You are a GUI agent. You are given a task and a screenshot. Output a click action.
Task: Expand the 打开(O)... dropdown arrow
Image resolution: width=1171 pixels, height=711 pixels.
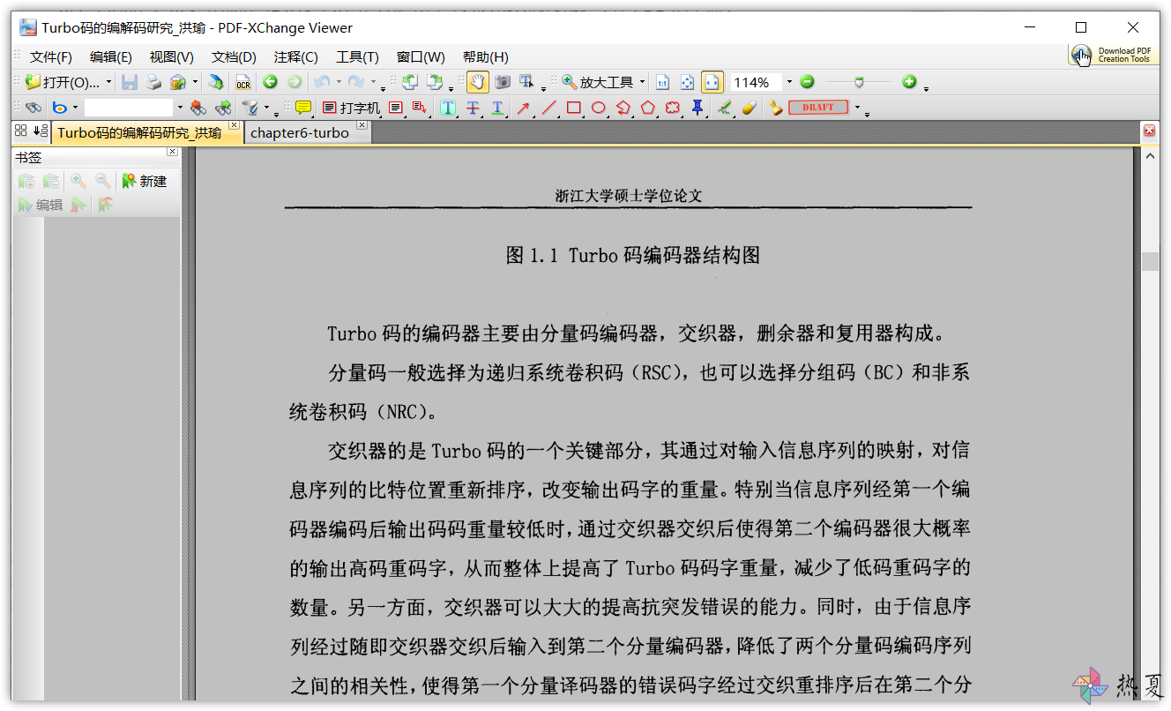(109, 82)
